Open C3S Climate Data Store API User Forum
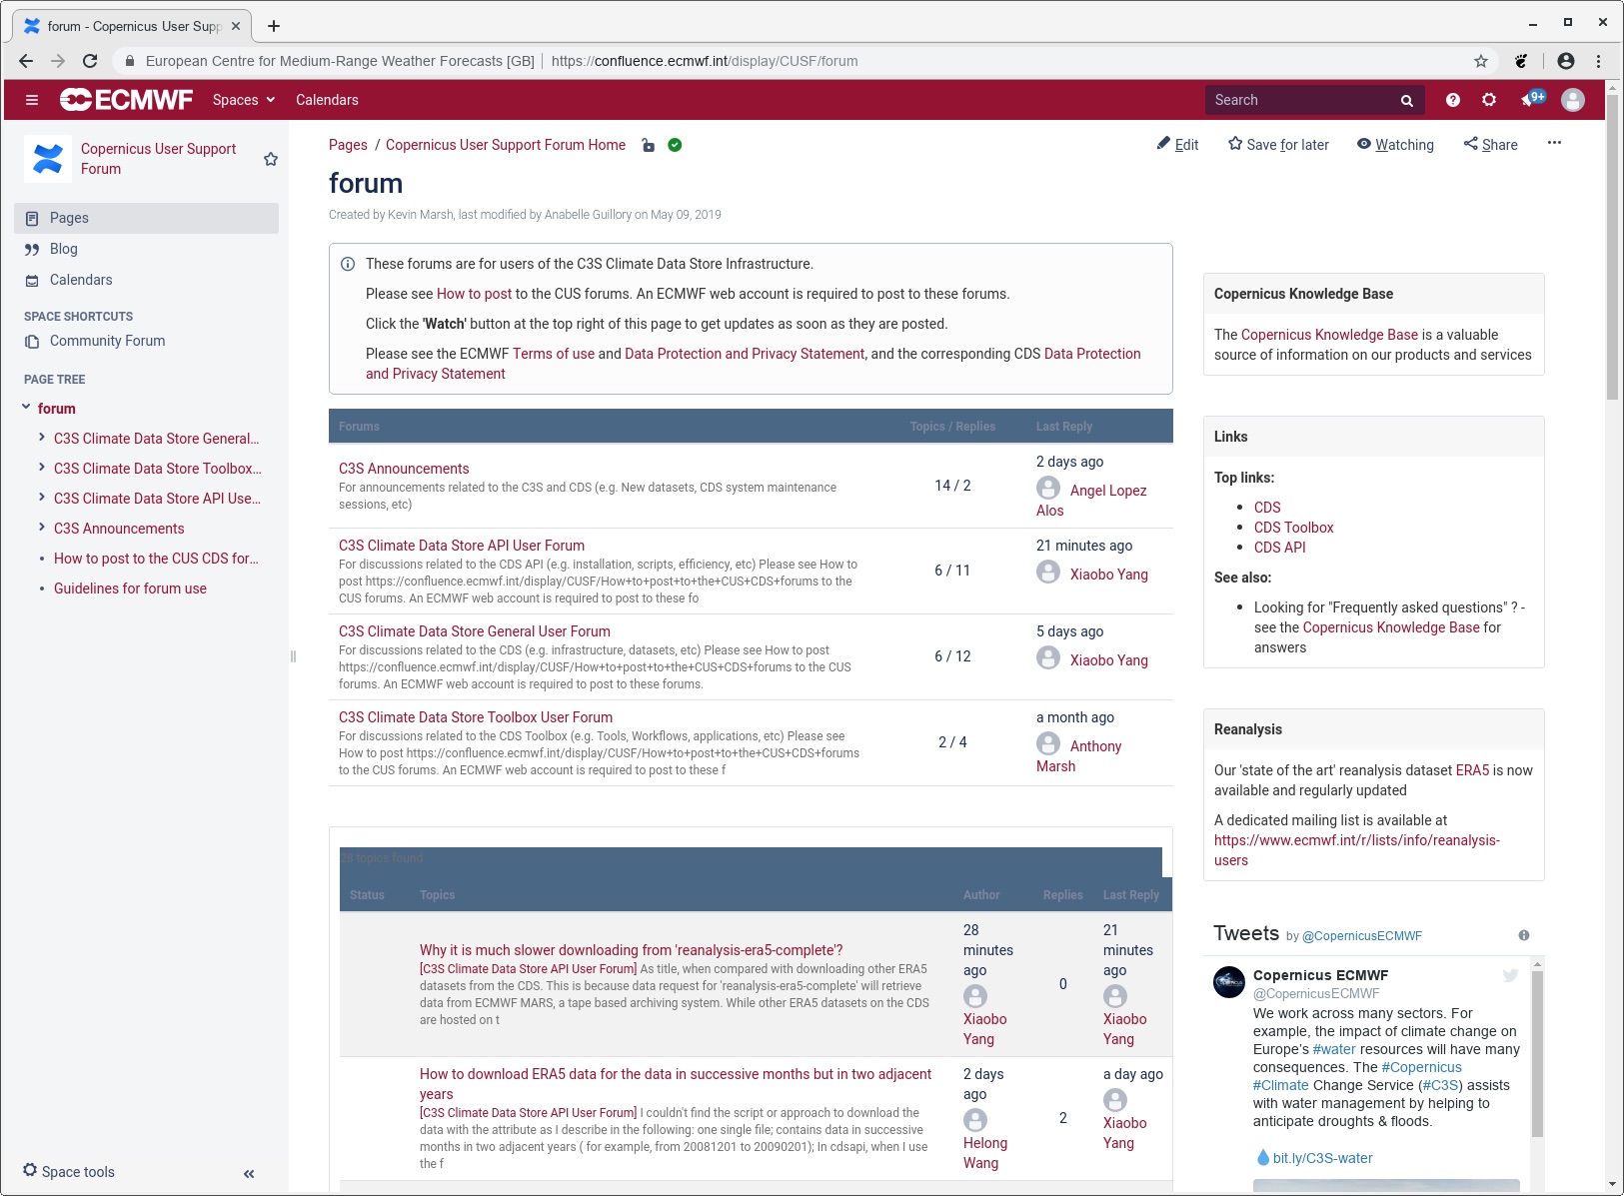The width and height of the screenshot is (1624, 1196). (x=462, y=546)
